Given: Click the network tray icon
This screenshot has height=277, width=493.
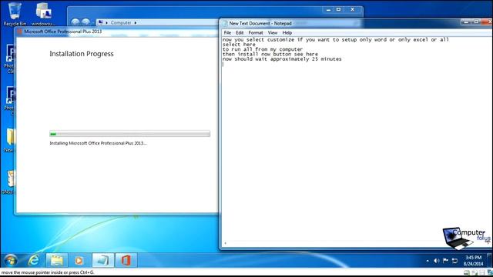Looking at the screenshot, I should [454, 261].
